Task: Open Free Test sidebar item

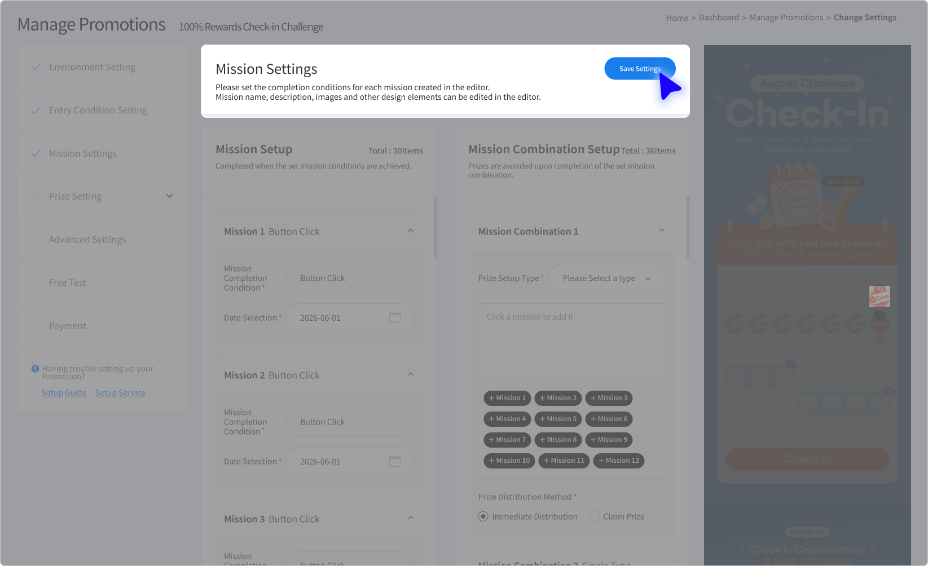Action: [x=68, y=282]
